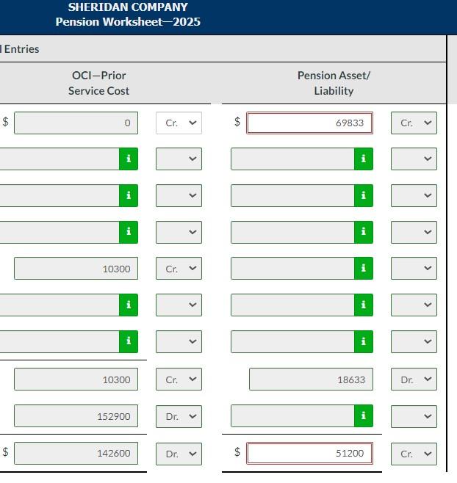
Task: Click info icon in third row, Pension Asset/Liability
Action: pos(364,195)
